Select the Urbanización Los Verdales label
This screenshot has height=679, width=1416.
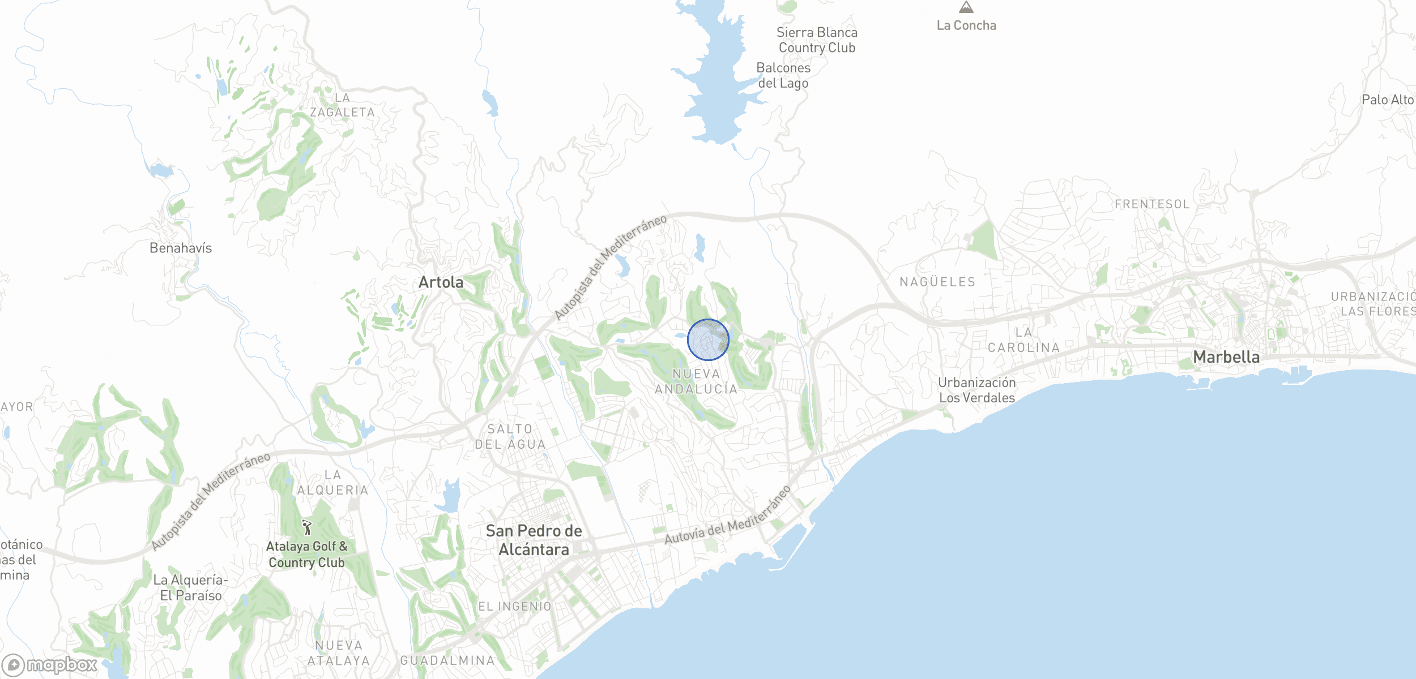(977, 390)
